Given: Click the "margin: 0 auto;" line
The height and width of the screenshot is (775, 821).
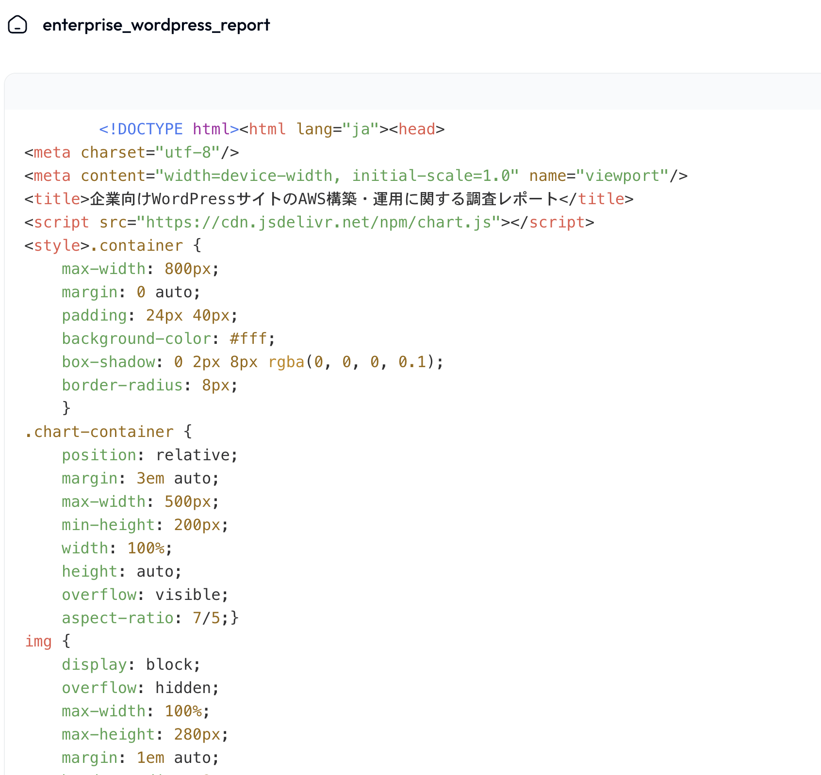Looking at the screenshot, I should click(131, 292).
